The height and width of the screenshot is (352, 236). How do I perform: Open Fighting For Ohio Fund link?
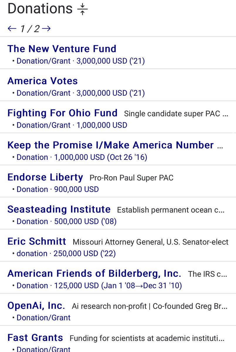[x=62, y=113]
